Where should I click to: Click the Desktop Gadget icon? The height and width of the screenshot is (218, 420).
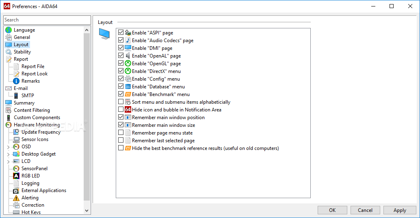16,154
